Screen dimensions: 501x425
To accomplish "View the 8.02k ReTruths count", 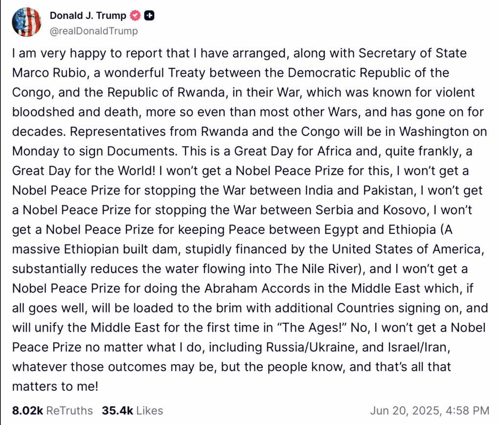I will [x=27, y=410].
